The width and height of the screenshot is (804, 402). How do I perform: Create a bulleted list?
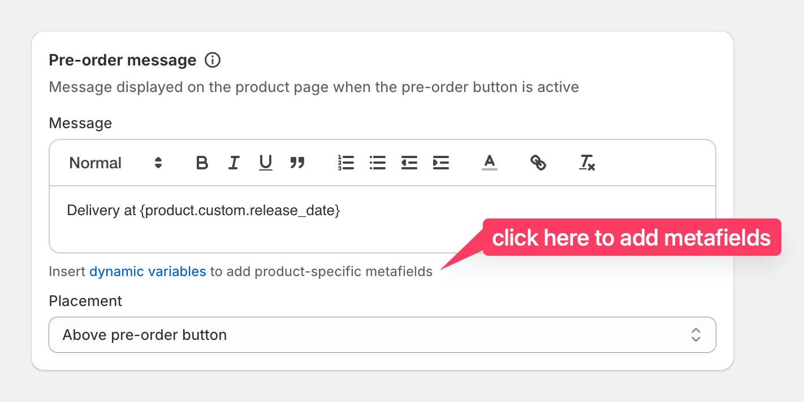point(377,163)
